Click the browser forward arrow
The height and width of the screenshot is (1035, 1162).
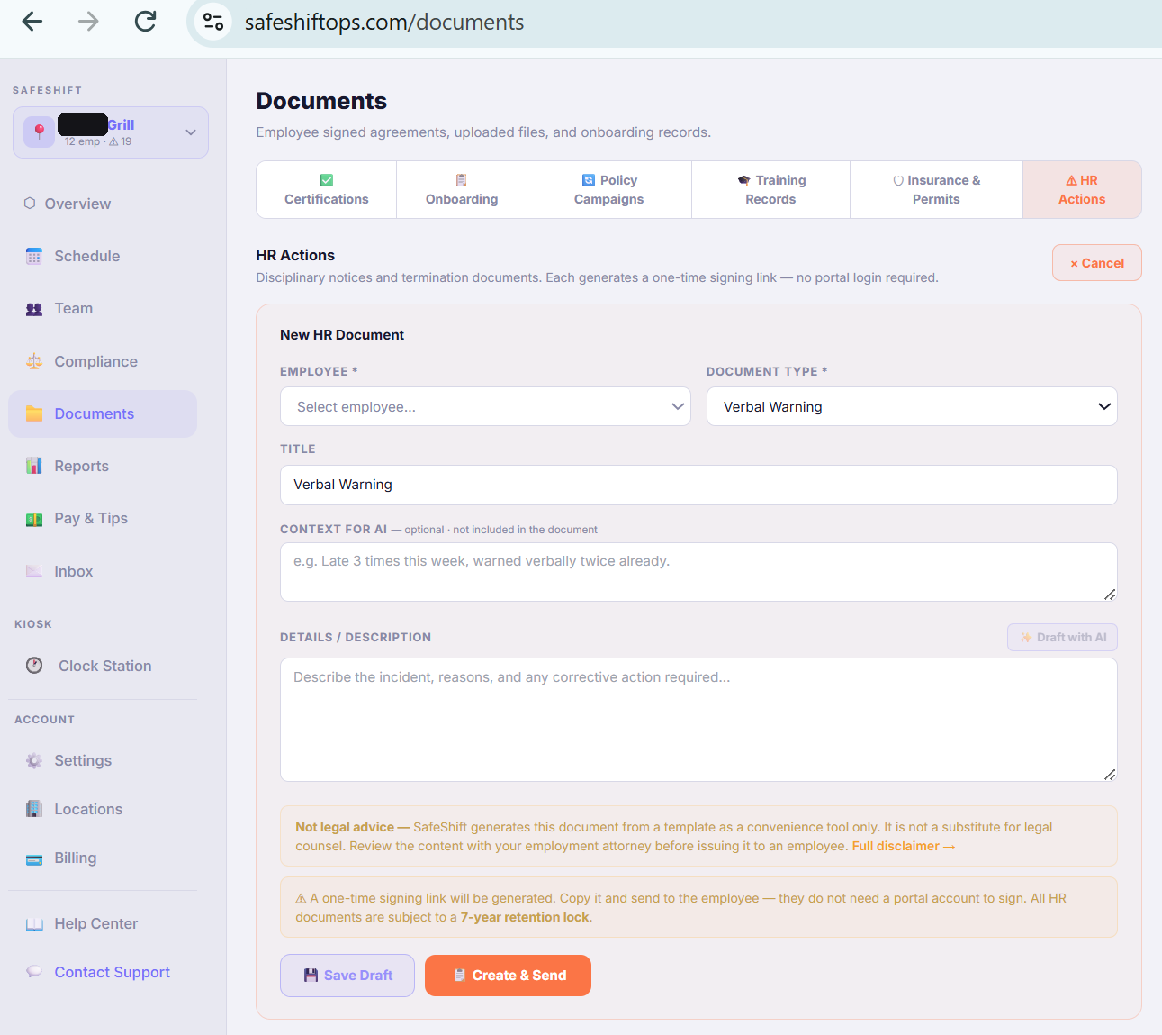(88, 22)
